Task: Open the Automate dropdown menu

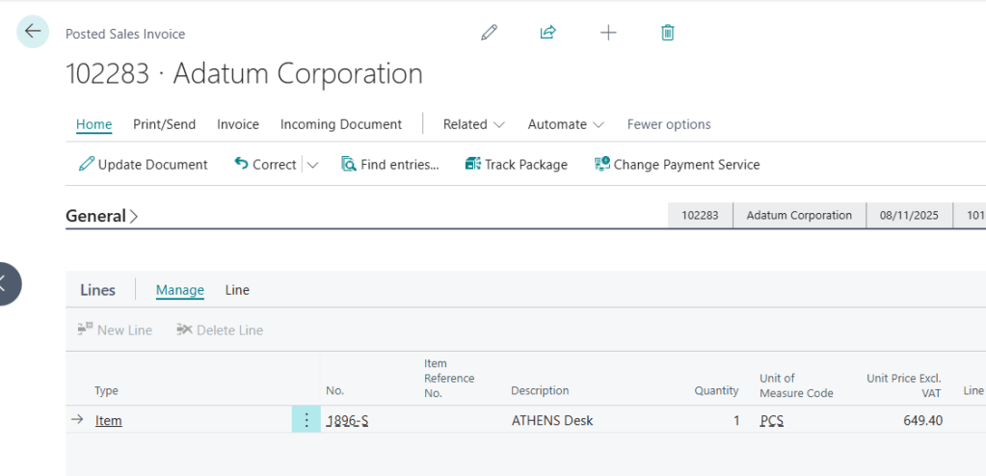Action: (x=566, y=124)
